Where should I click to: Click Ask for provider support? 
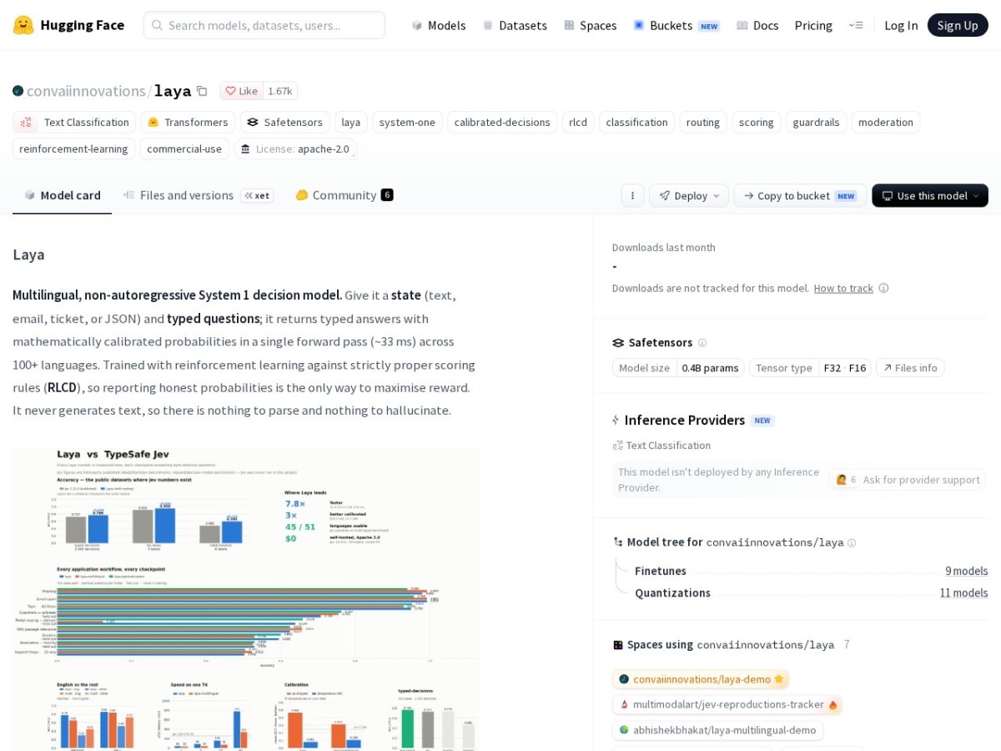pos(908,480)
